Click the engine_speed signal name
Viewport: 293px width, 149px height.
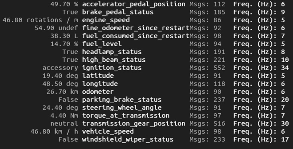[x=106, y=20]
